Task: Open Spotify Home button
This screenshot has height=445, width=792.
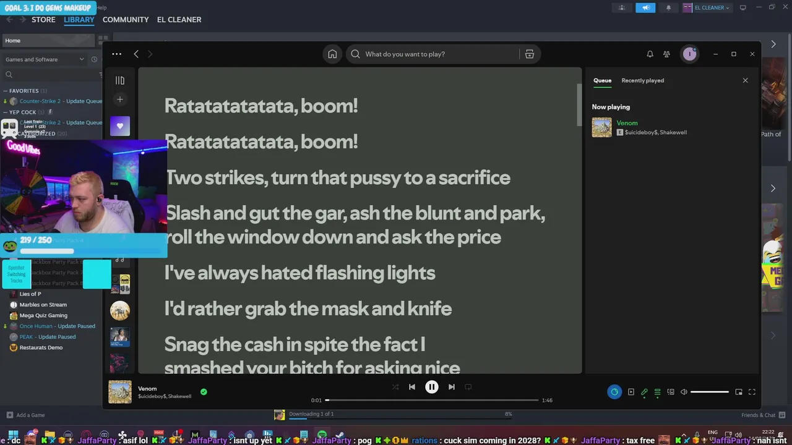Action: pos(332,54)
